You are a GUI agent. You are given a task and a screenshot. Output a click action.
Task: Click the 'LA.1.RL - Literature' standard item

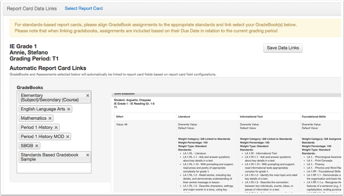pyautogui.click(x=194, y=153)
